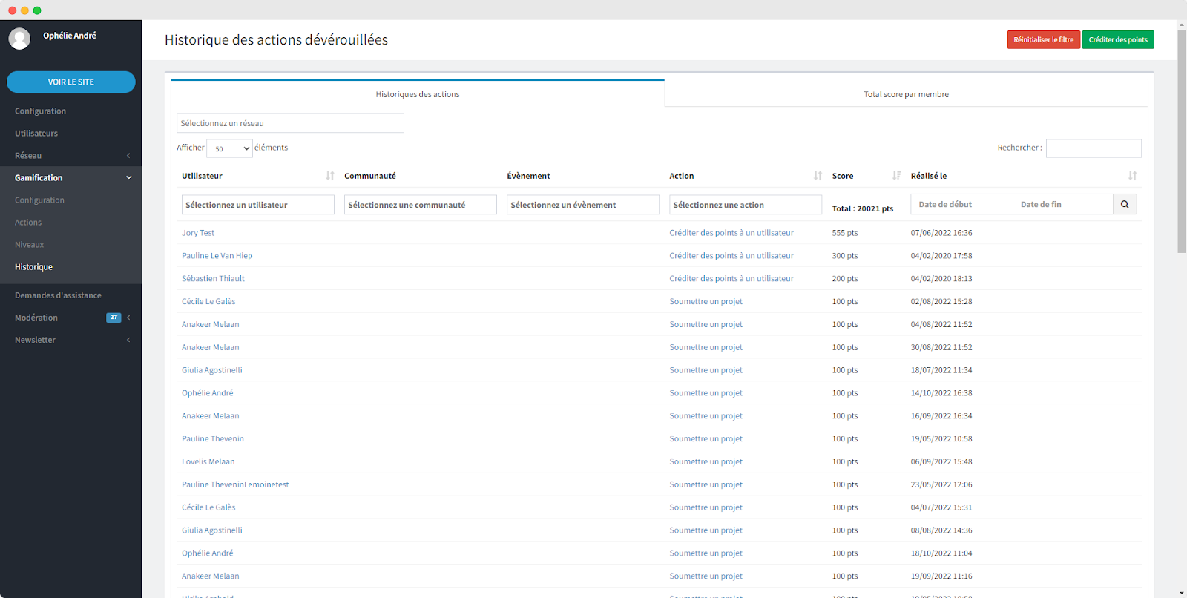
Task: Open user Jory Test link
Action: point(198,233)
